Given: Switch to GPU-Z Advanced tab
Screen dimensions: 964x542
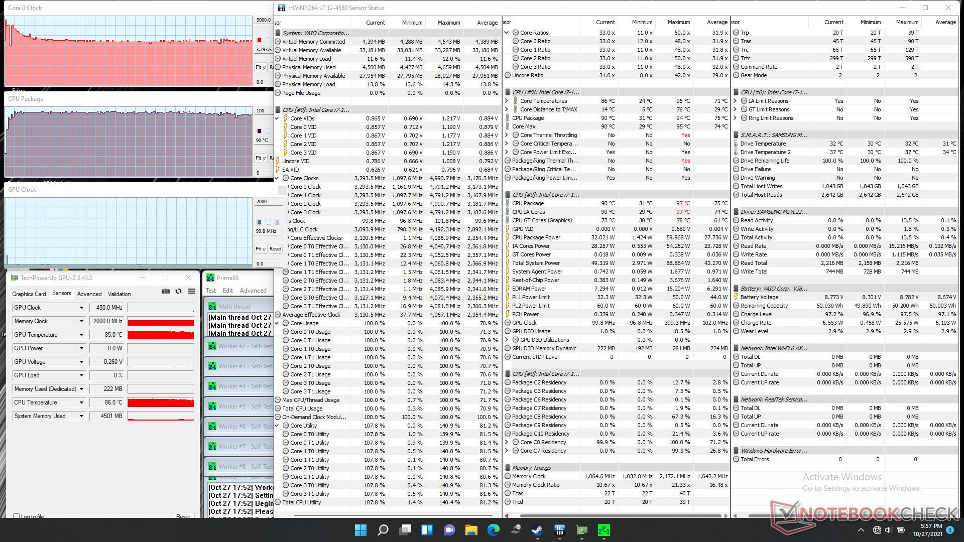Looking at the screenshot, I should 89,294.
